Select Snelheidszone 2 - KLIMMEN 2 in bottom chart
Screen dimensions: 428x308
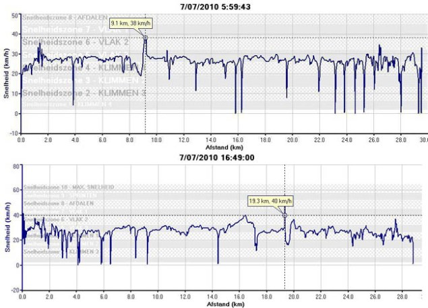tap(53, 251)
